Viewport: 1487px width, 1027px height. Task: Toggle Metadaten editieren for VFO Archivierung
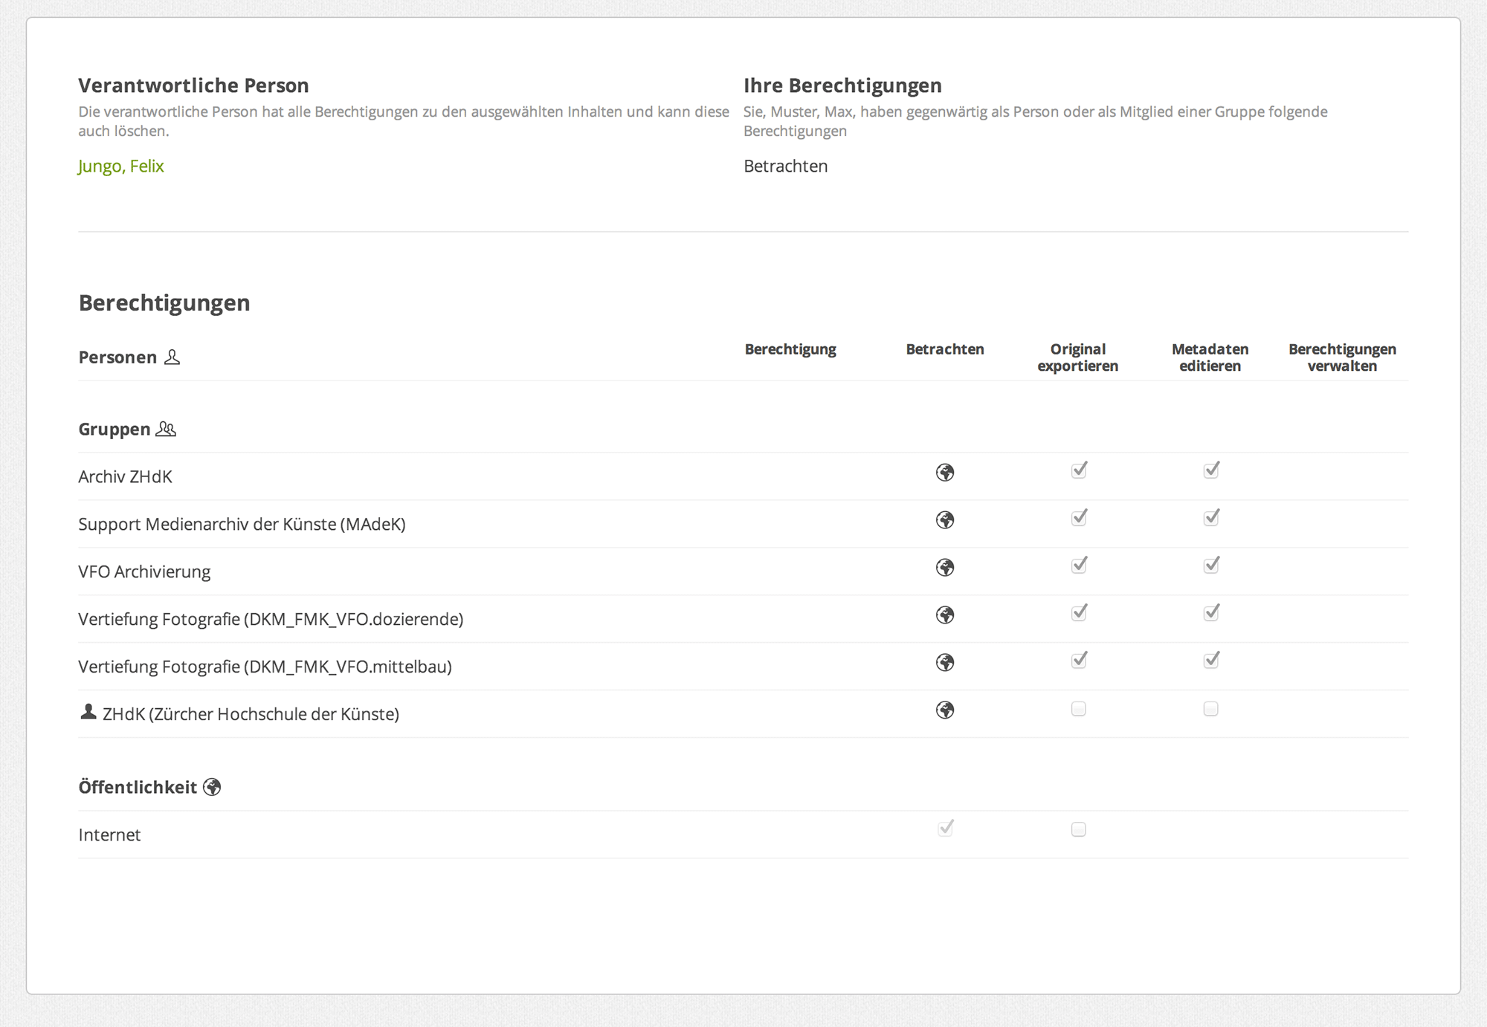(1211, 566)
